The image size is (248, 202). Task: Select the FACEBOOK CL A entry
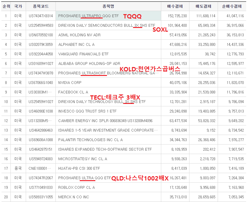(x=73, y=92)
